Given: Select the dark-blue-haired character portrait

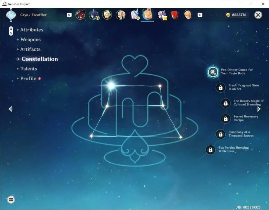Looking at the screenshot, I should coord(94,15).
